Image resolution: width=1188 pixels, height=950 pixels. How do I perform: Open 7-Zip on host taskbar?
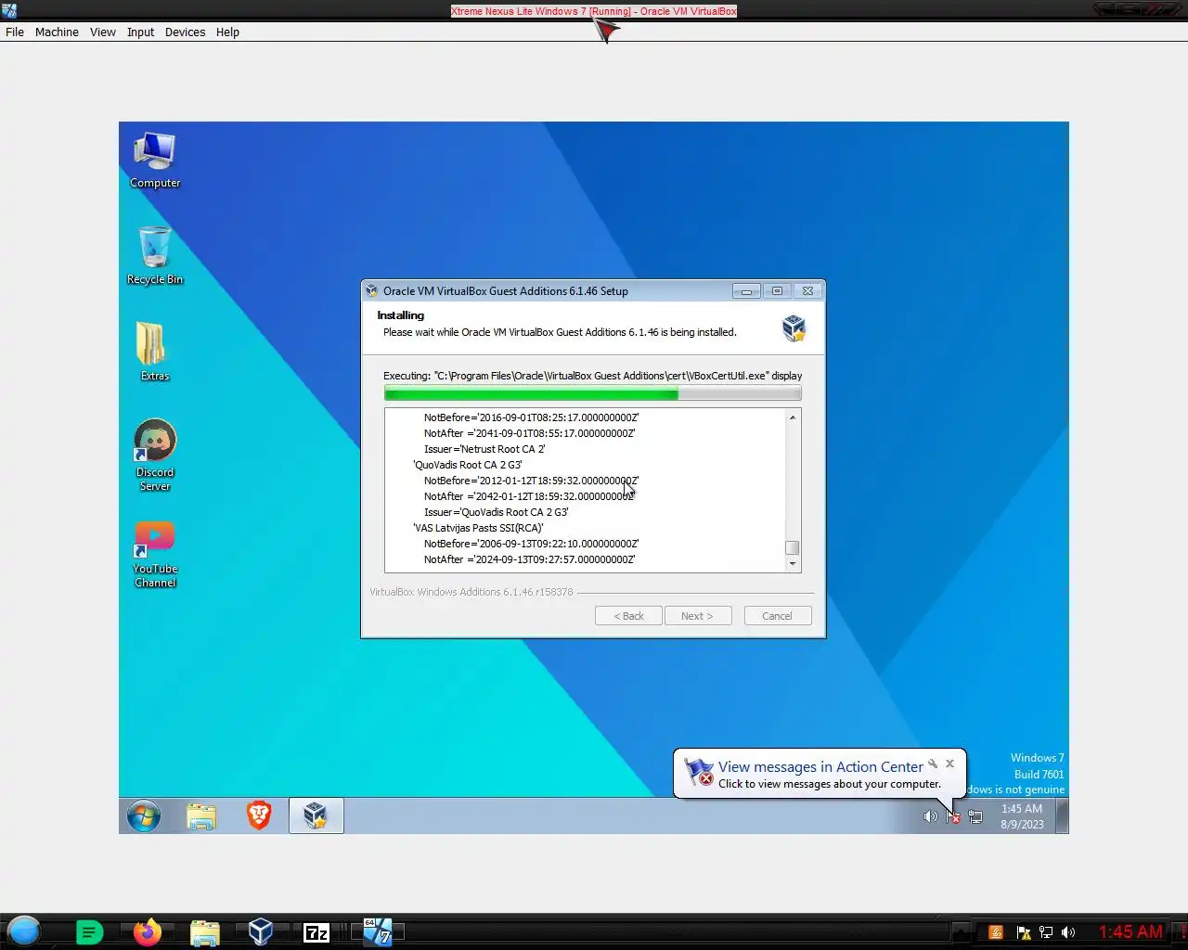pos(316,932)
